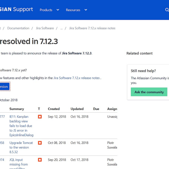Click the Sep 12, 2018 created date
169x169 pixels.
point(57,117)
